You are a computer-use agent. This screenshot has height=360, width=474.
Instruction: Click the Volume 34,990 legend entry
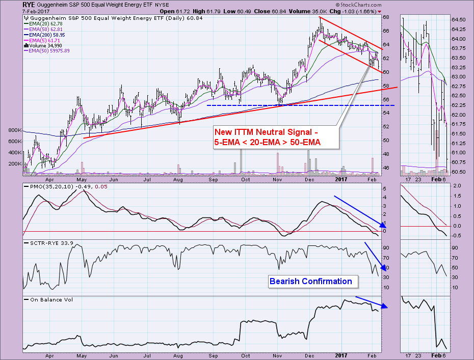tap(43, 46)
